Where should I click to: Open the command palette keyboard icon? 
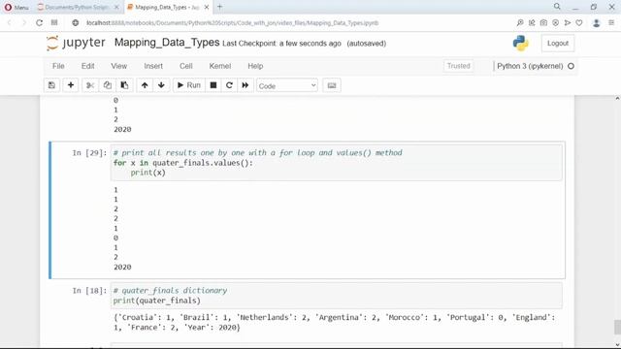(x=332, y=85)
